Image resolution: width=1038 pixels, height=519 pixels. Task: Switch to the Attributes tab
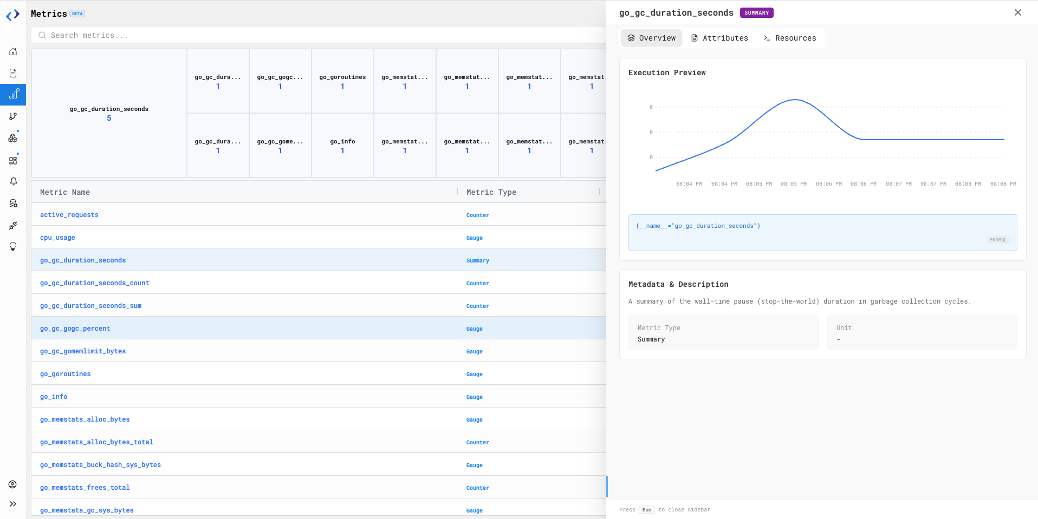point(719,38)
